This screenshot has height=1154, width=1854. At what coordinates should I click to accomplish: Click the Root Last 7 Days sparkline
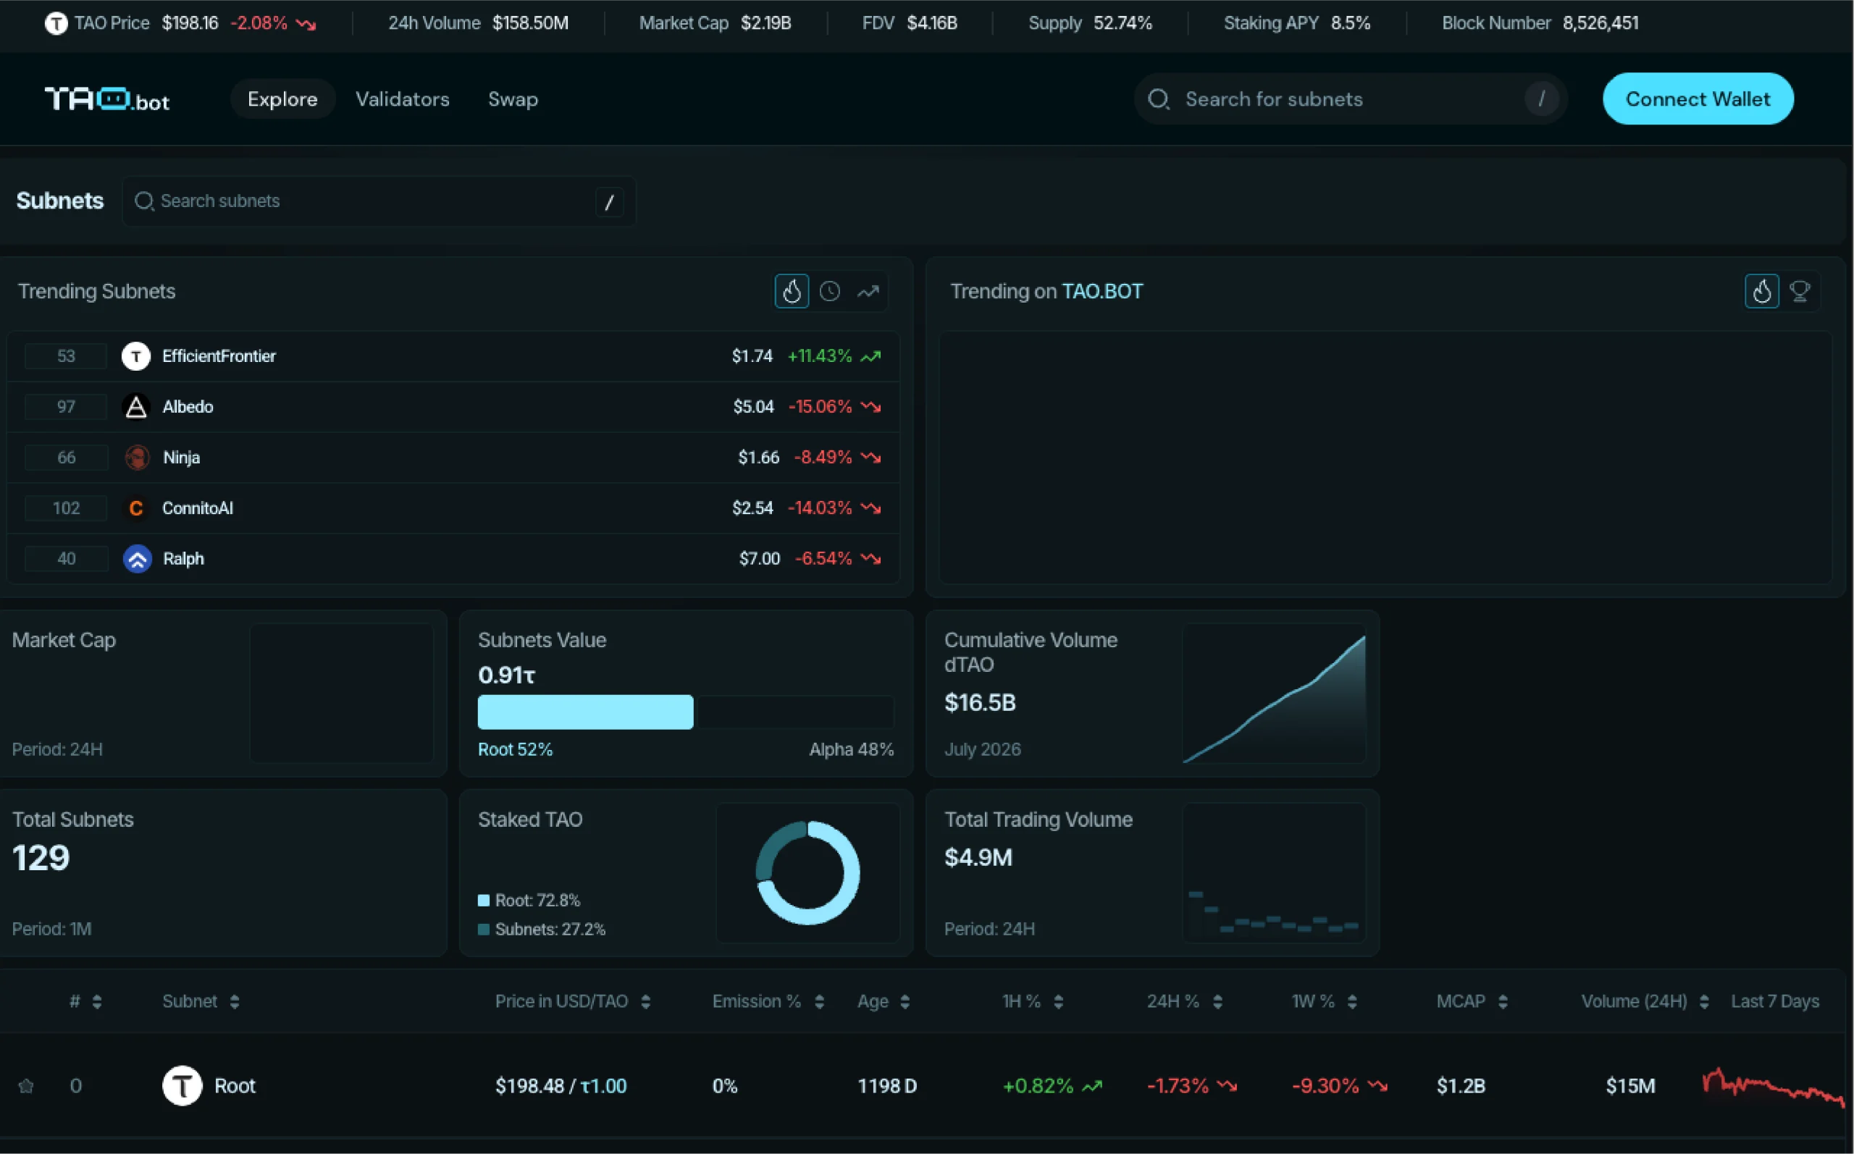(1773, 1087)
